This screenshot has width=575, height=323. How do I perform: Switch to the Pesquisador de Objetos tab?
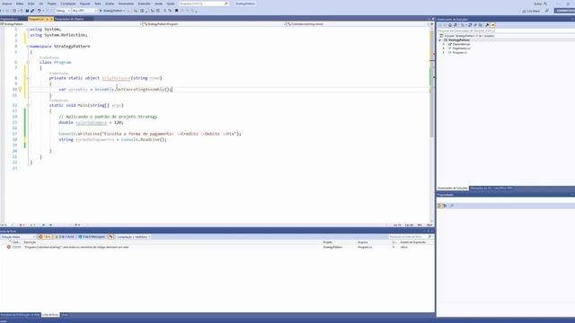69,19
